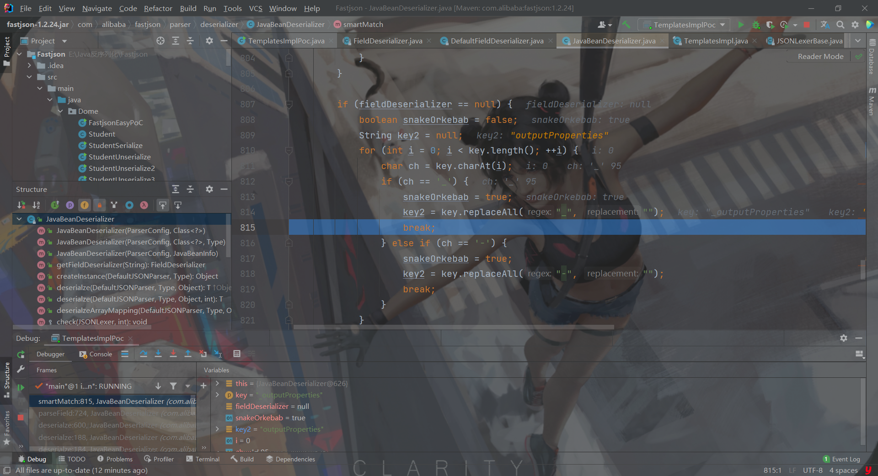Stop debug session red square in sidebar
The image size is (878, 476).
pos(21,417)
